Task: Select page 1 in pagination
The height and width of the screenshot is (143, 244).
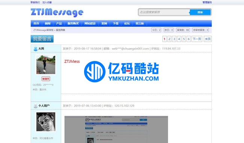Action: [164, 39]
